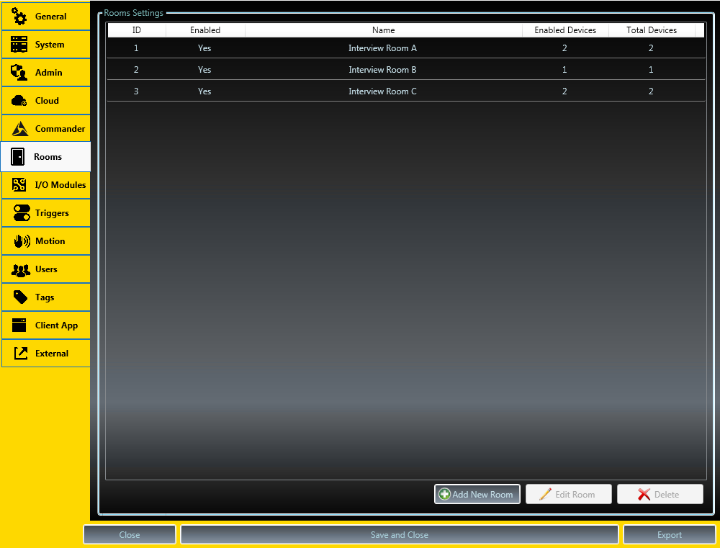Image resolution: width=720 pixels, height=548 pixels.
Task: Open System settings via server icon
Action: click(x=19, y=45)
